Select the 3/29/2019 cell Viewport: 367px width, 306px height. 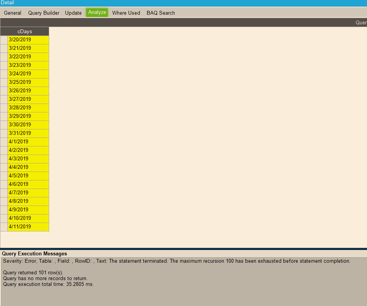click(x=28, y=116)
